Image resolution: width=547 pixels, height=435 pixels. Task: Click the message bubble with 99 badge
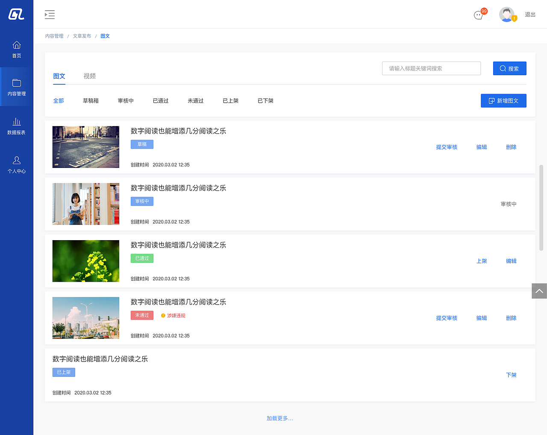tap(478, 14)
